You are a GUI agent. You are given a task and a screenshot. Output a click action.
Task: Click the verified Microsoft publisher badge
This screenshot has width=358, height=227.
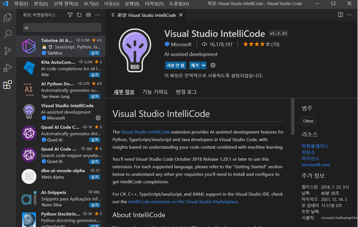click(167, 44)
